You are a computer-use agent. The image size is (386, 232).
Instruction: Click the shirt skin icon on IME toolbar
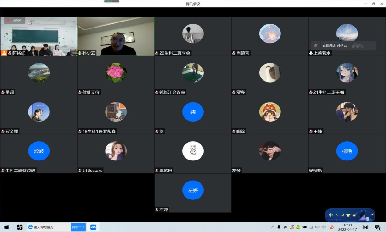(x=348, y=215)
